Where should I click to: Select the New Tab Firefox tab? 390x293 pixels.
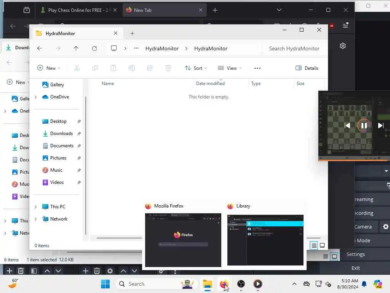[x=165, y=10]
